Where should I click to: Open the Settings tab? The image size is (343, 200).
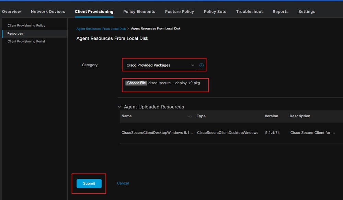(x=307, y=12)
